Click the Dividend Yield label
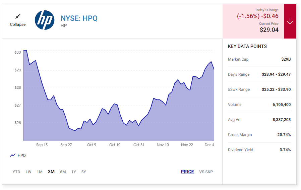Screen dimensions: 301x190 241,150
